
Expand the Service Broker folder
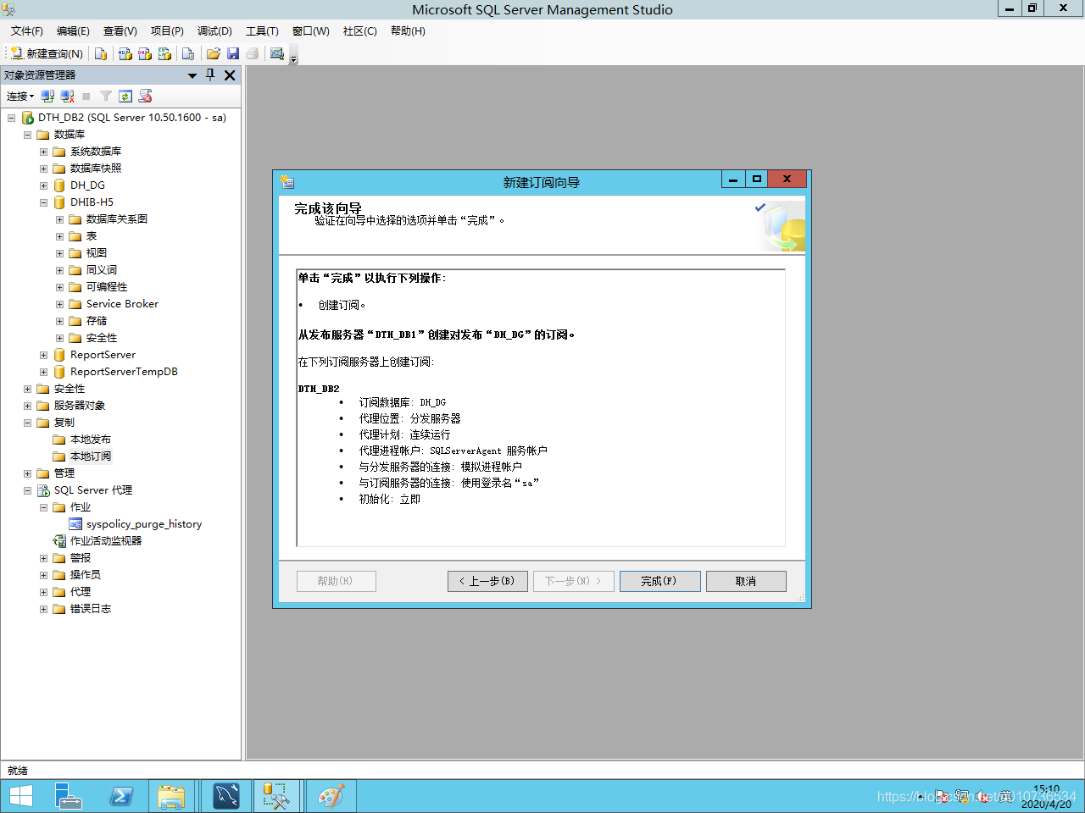tap(59, 304)
